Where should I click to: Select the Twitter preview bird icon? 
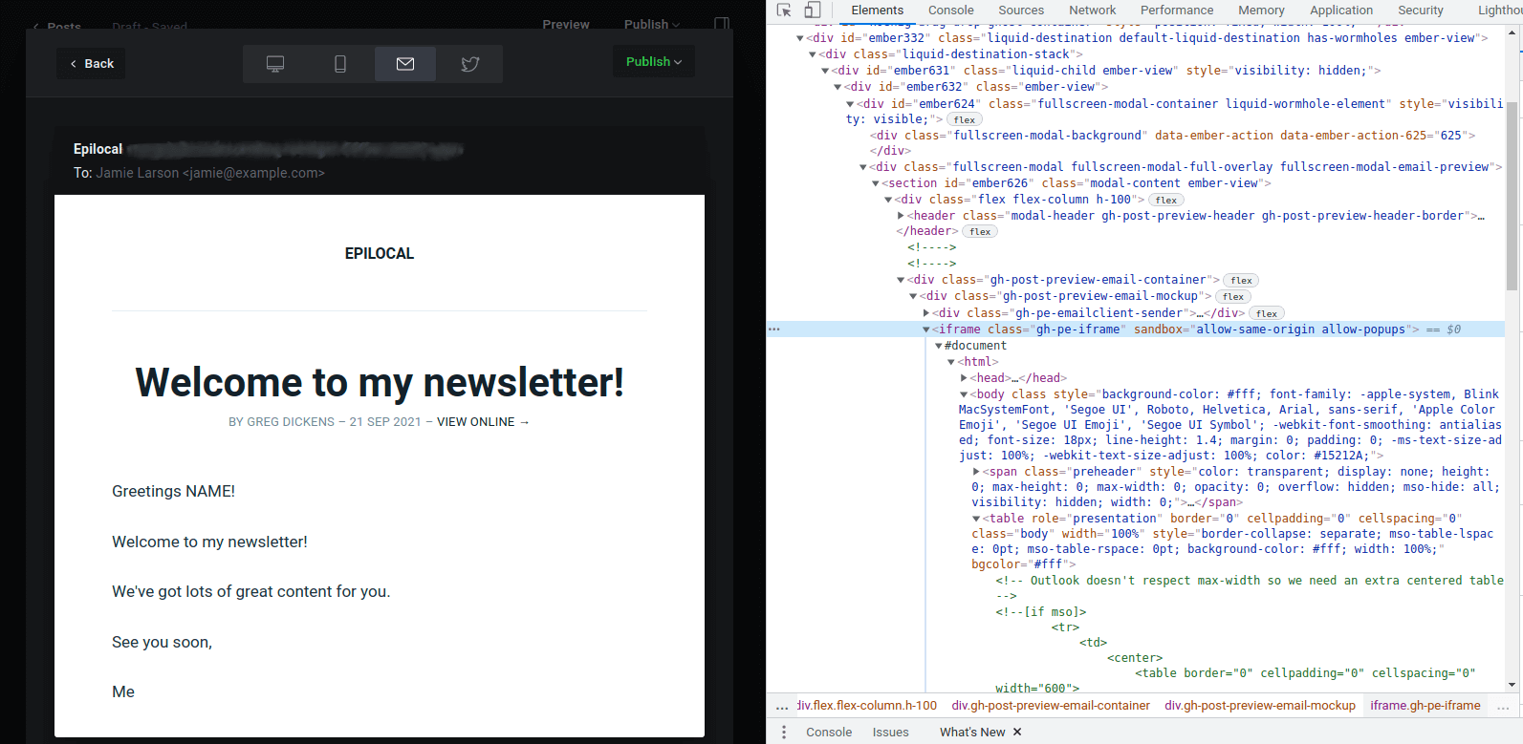click(470, 64)
